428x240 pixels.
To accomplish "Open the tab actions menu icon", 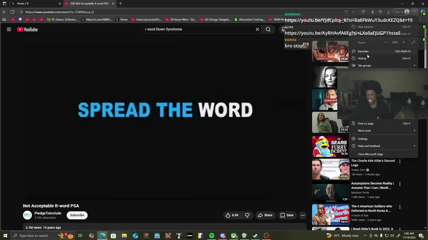I will [4, 4].
